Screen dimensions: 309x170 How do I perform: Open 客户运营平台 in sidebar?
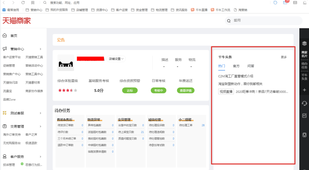(x=12, y=57)
